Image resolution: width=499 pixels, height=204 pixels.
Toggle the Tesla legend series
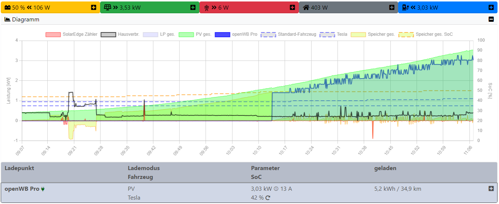[x=334, y=34]
